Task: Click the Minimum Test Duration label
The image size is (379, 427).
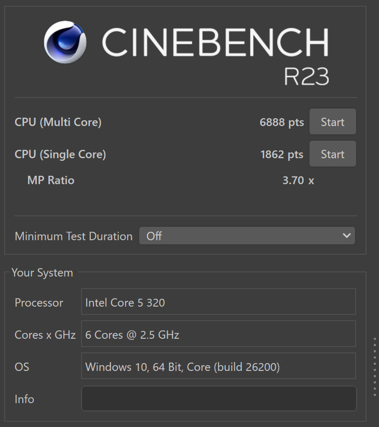Action: pos(74,236)
